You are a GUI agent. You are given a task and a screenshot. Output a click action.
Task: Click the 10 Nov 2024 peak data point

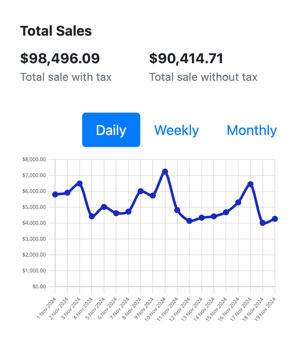165,171
